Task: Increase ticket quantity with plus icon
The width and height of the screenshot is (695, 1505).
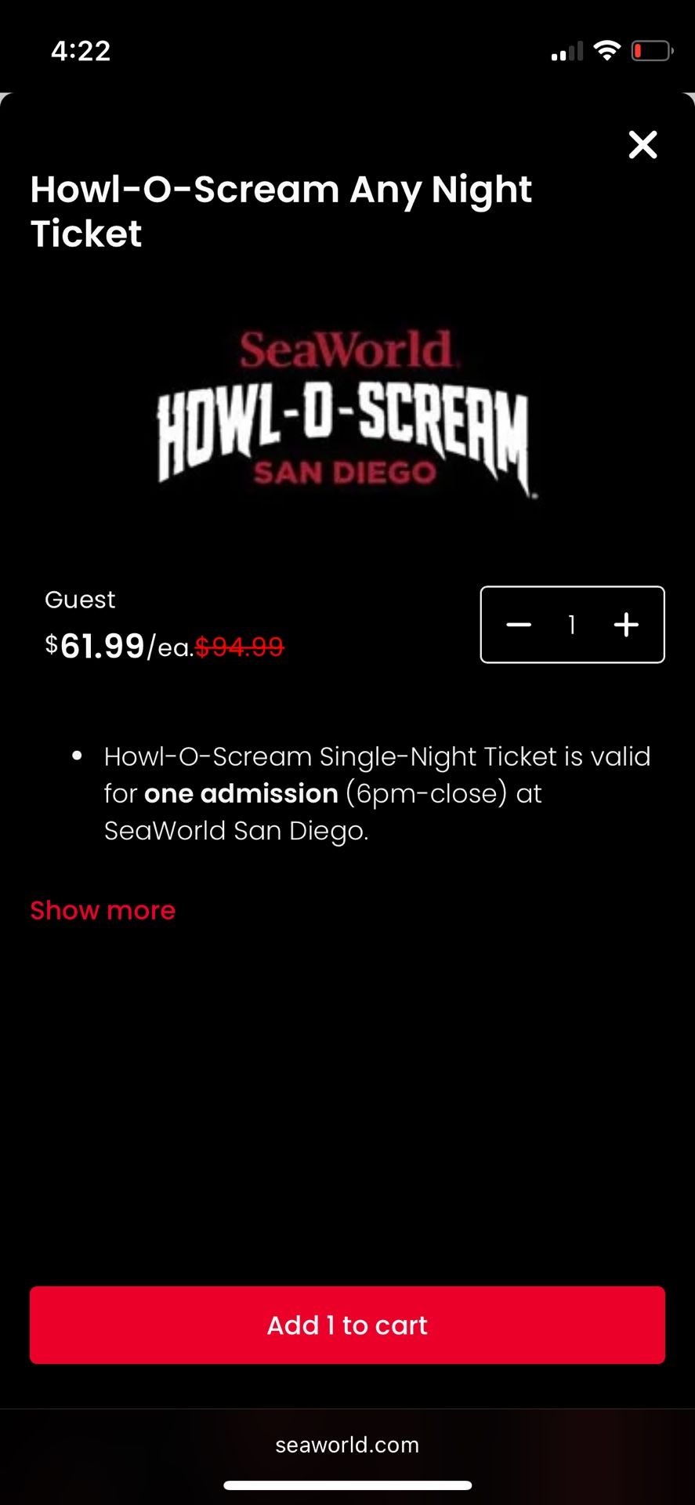Action: (x=626, y=625)
